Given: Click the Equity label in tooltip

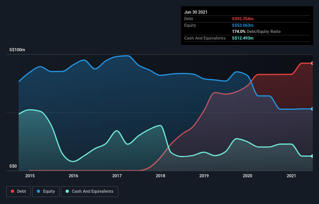Looking at the screenshot, I should pyautogui.click(x=190, y=25).
